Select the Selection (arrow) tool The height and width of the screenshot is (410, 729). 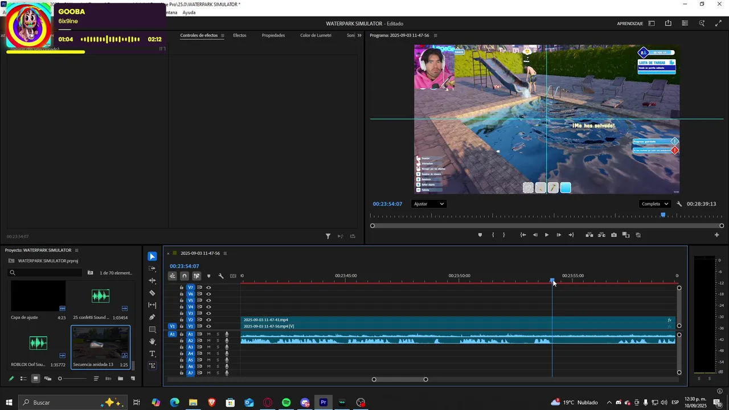tap(152, 256)
